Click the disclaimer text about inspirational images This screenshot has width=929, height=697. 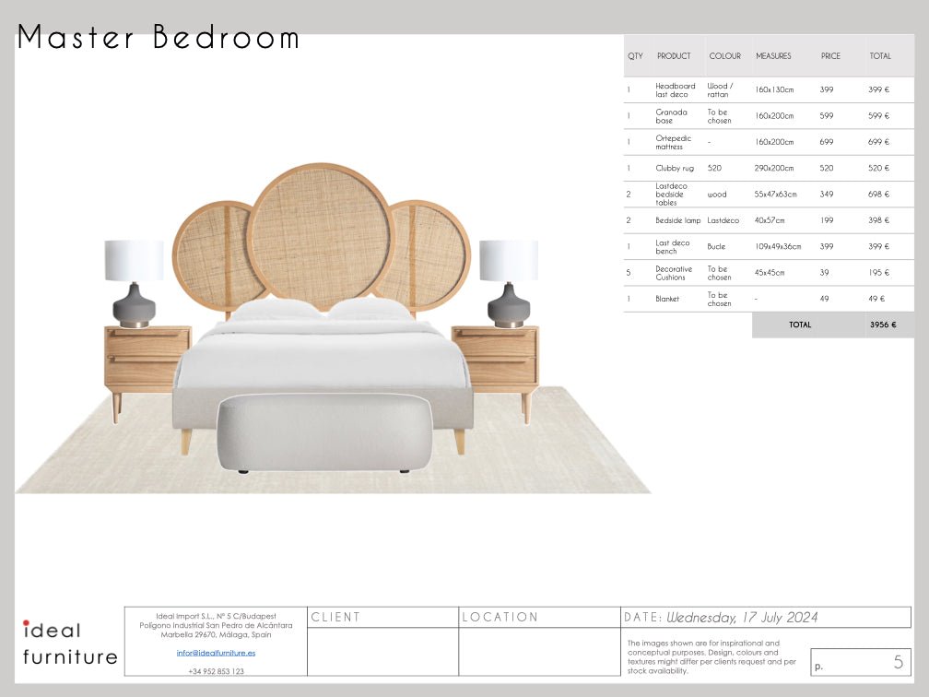[711, 656]
